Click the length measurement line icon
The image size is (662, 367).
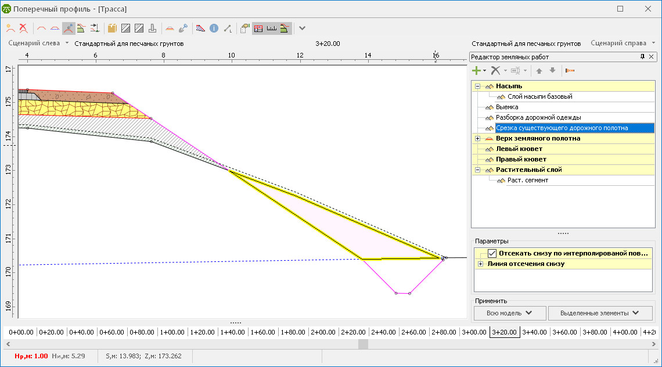228,28
